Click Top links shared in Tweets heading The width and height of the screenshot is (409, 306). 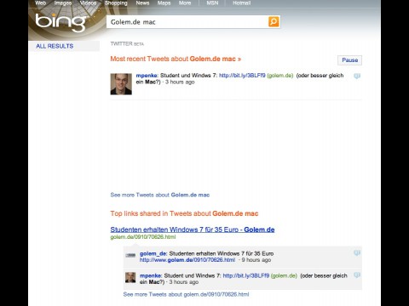[184, 213]
